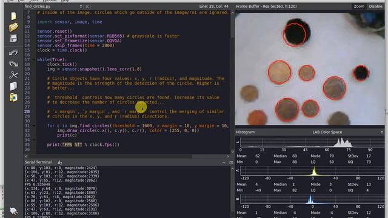Image resolution: width=388 pixels, height=218 pixels.
Task: Click the A channel histogram graph
Action: pos(312,171)
